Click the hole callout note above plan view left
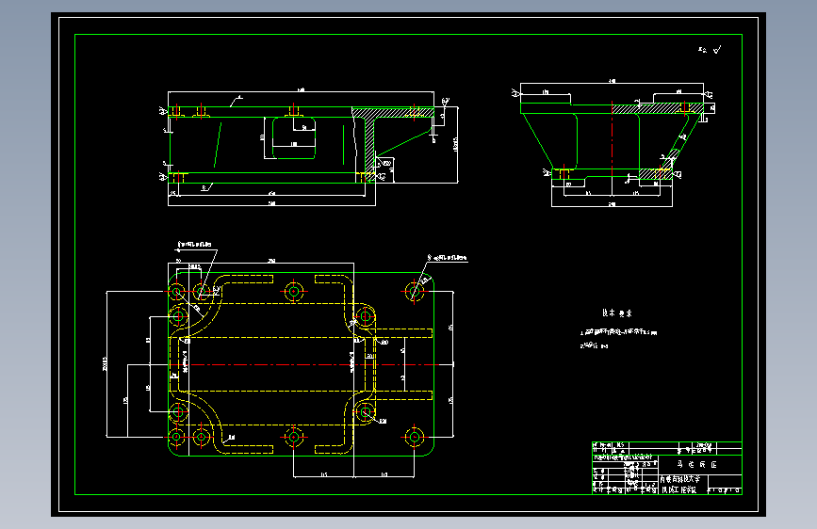Screen dimensions: 817x529 point(194,244)
